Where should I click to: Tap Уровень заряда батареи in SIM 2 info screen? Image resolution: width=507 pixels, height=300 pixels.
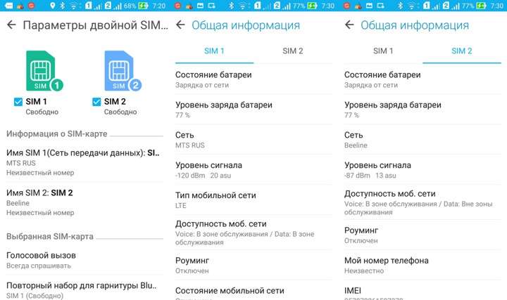423,110
